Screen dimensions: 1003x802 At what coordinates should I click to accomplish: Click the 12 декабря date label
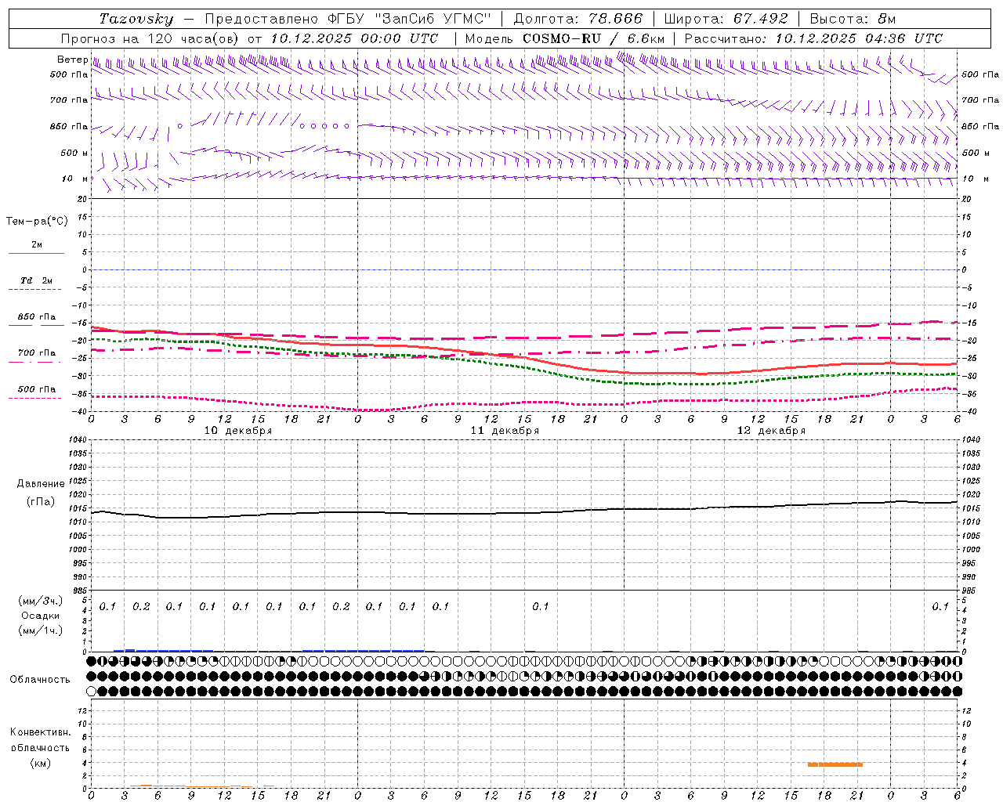tap(771, 431)
